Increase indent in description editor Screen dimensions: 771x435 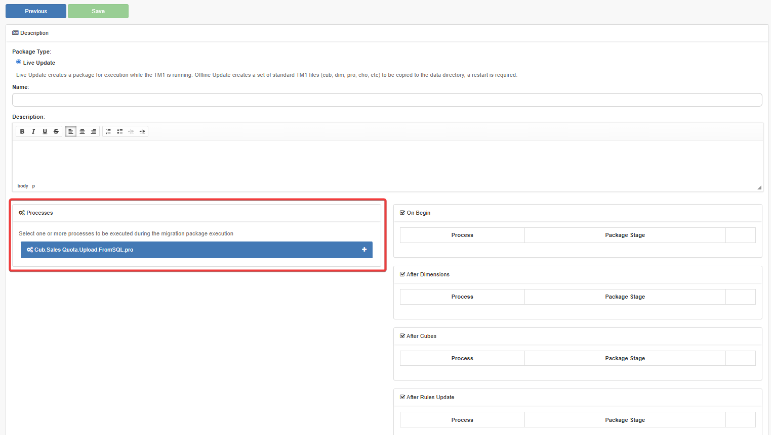pos(142,131)
